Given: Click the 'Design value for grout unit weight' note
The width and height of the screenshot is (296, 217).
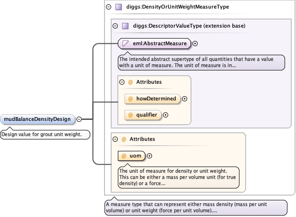Looking at the screenshot, I should tap(41, 134).
